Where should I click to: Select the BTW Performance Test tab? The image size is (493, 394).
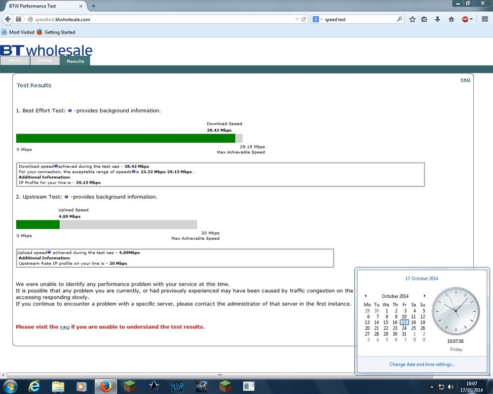44,5
